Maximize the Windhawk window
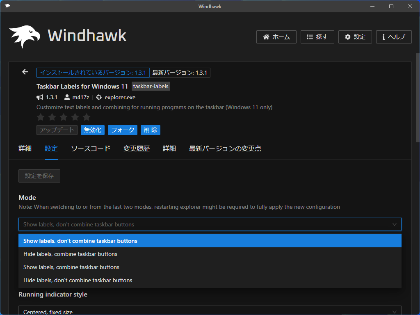 coord(391,6)
